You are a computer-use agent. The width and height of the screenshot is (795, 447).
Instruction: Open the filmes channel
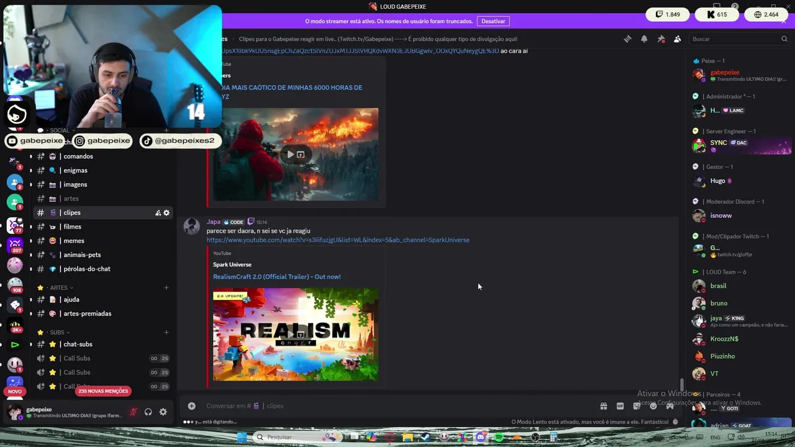102,227
